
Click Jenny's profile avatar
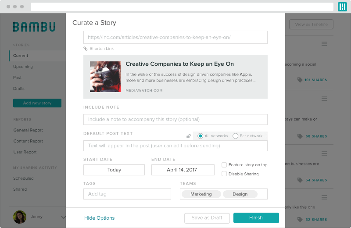20,217
